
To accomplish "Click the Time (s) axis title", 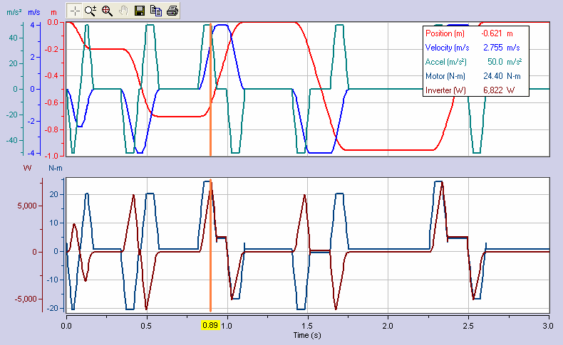I will point(307,334).
